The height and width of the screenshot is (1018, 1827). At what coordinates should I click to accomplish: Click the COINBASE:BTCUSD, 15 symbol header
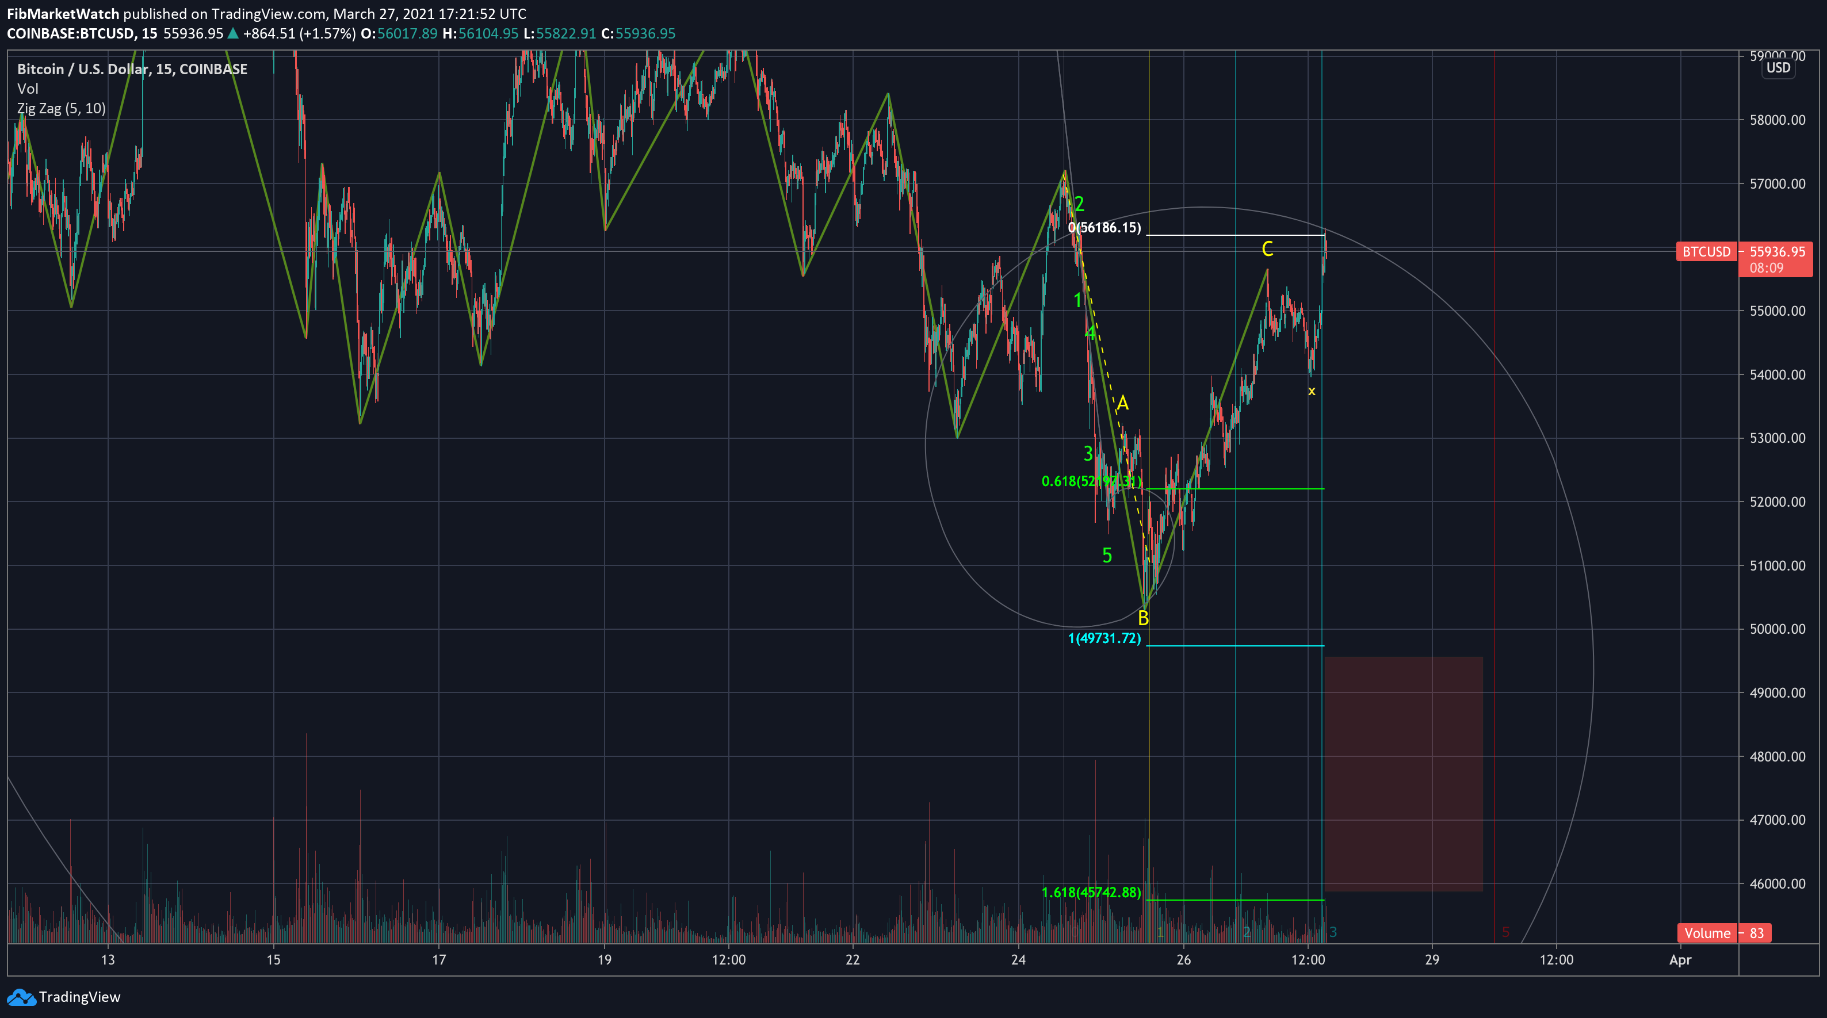(82, 33)
